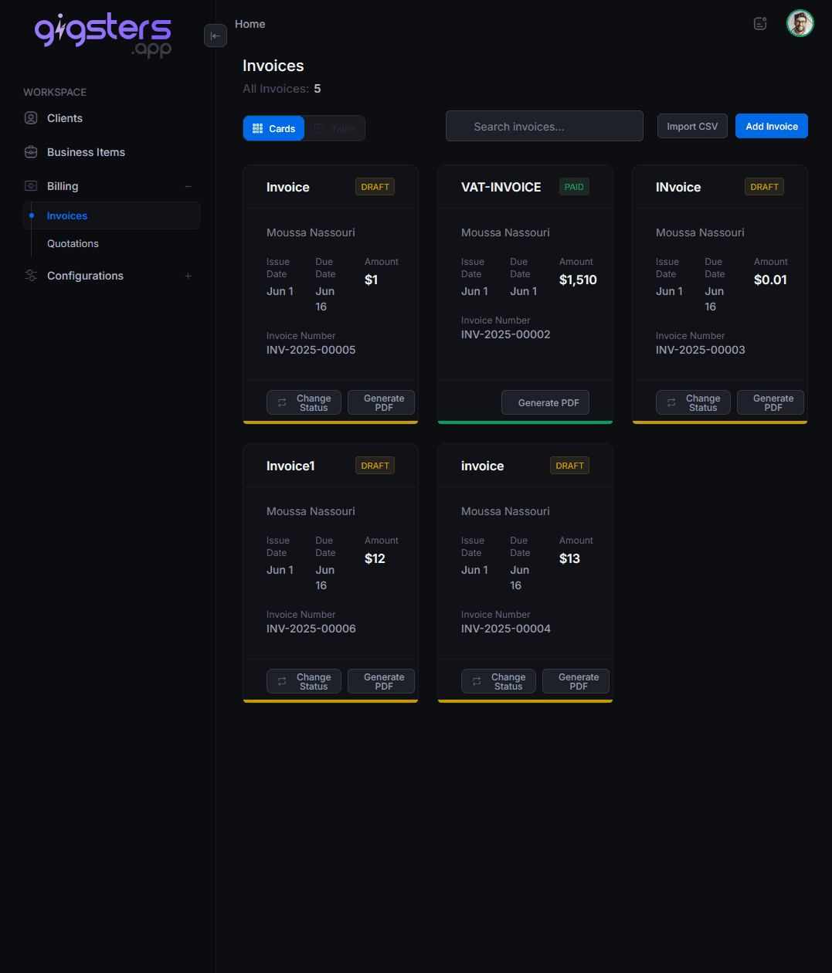Open Configurations in the sidebar
Screen dimensions: 832x973
pyautogui.click(x=85, y=276)
